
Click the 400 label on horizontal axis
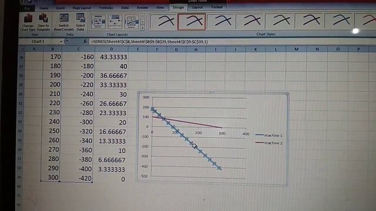[246, 134]
